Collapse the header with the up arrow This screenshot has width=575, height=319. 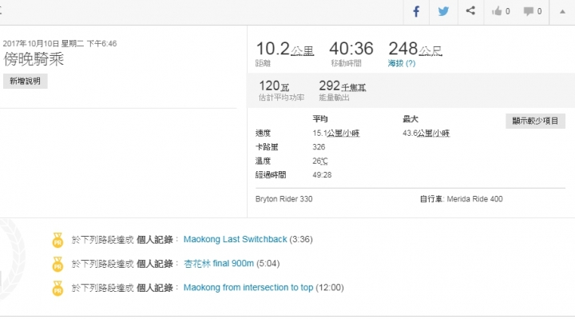click(x=562, y=12)
